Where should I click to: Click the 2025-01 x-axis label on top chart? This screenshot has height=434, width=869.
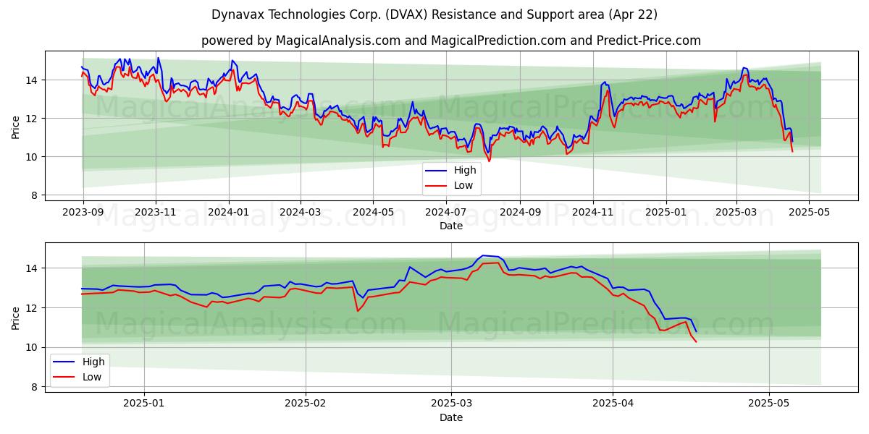tap(666, 213)
